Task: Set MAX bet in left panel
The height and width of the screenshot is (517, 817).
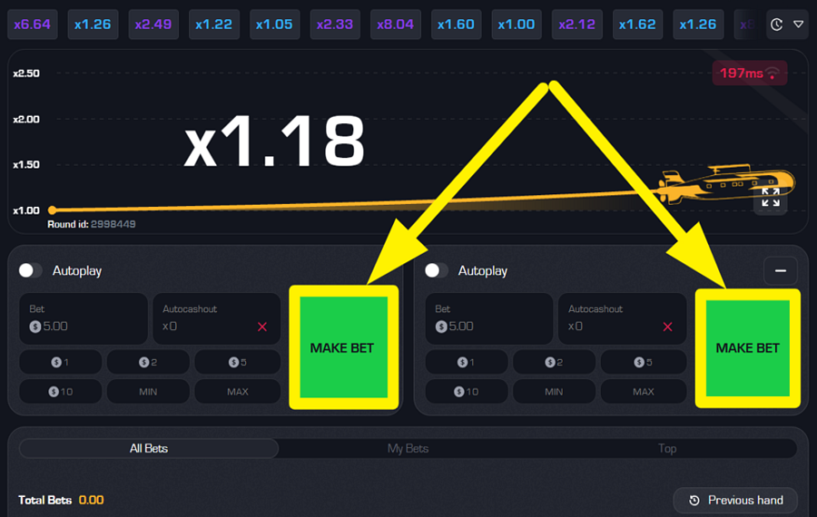Action: 238,392
